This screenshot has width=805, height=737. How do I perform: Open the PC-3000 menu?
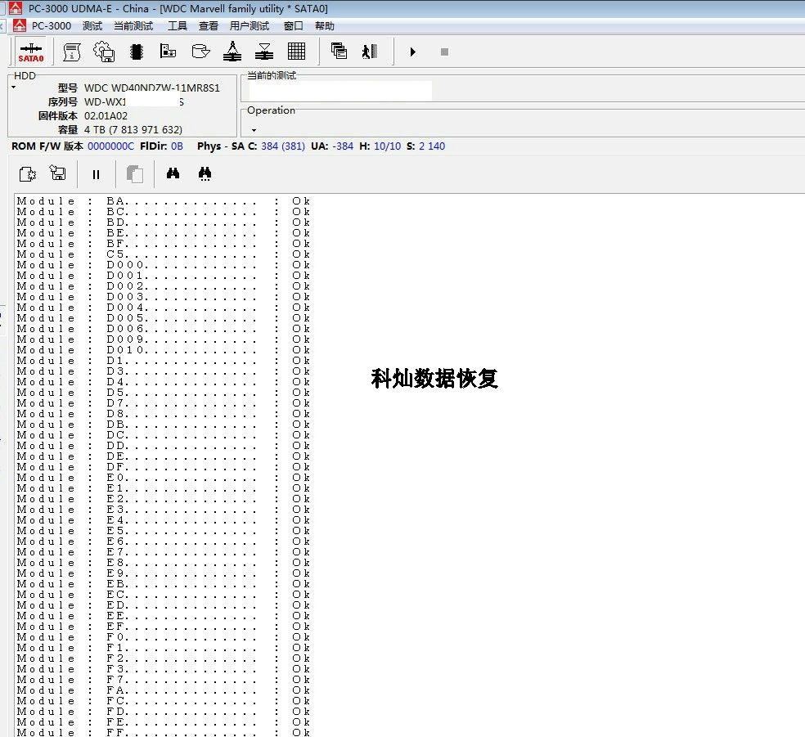[52, 25]
